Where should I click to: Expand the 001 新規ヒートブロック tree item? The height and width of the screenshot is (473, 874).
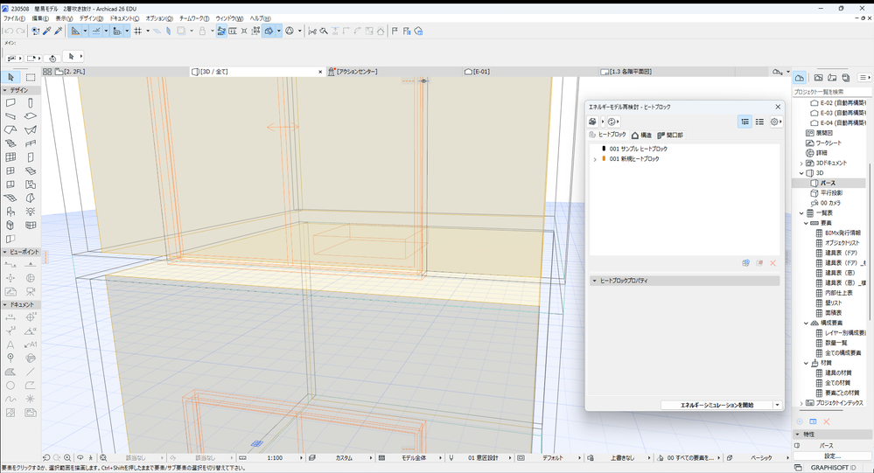click(x=595, y=159)
